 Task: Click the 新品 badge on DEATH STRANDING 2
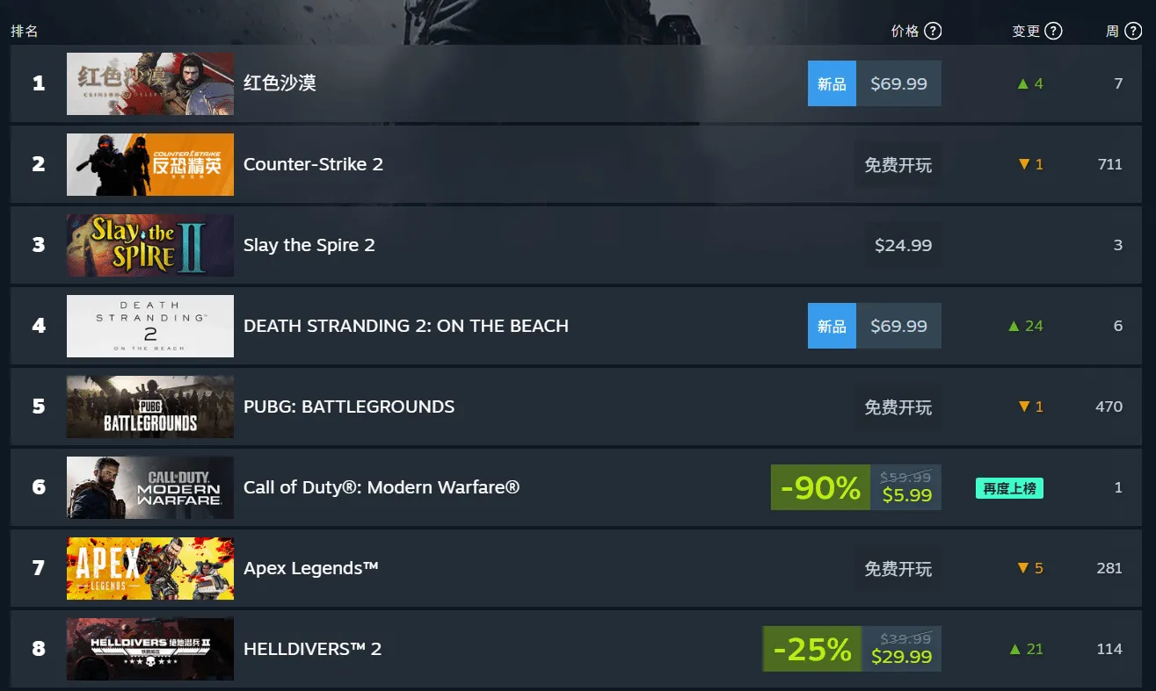click(832, 326)
